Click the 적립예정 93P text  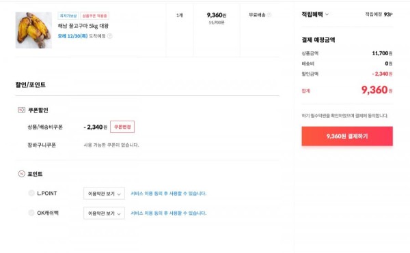(379, 14)
